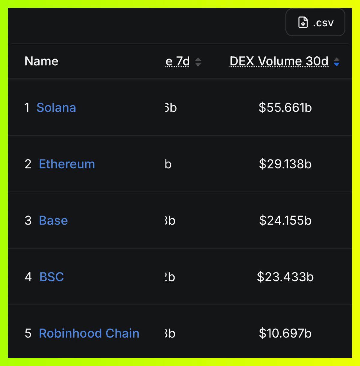
Task: Click the .csv download file icon
Action: 303,22
